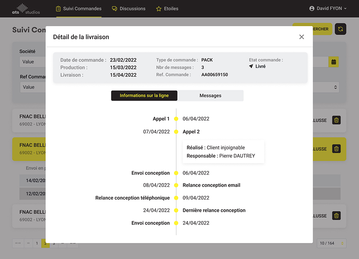Image resolution: width=359 pixels, height=259 pixels.
Task: Switch to the Messages tab
Action: click(x=210, y=96)
